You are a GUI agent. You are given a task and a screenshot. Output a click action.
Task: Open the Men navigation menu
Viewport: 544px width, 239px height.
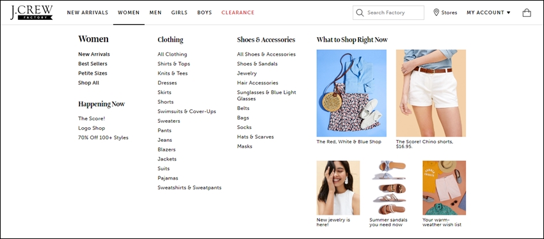point(156,13)
